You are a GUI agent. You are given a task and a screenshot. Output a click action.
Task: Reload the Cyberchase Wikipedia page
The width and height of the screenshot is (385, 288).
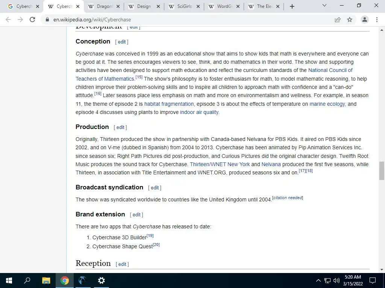pyautogui.click(x=32, y=19)
